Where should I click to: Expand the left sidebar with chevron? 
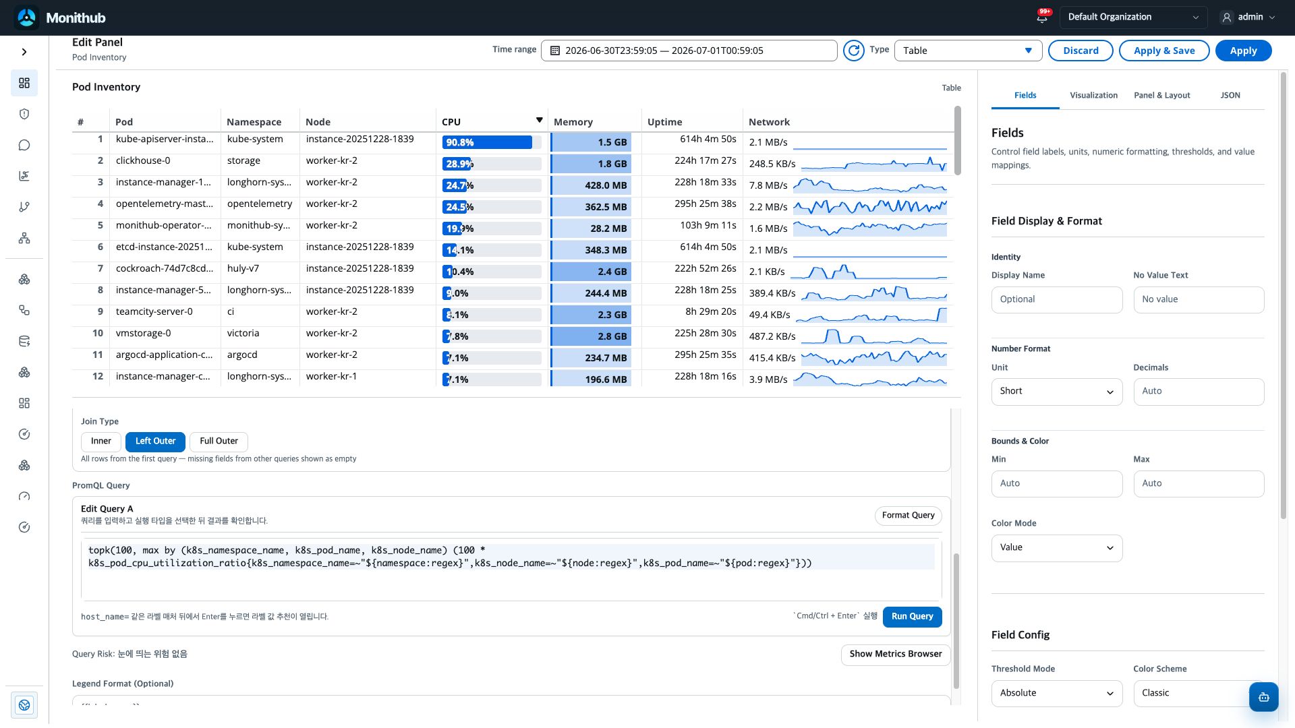point(24,52)
